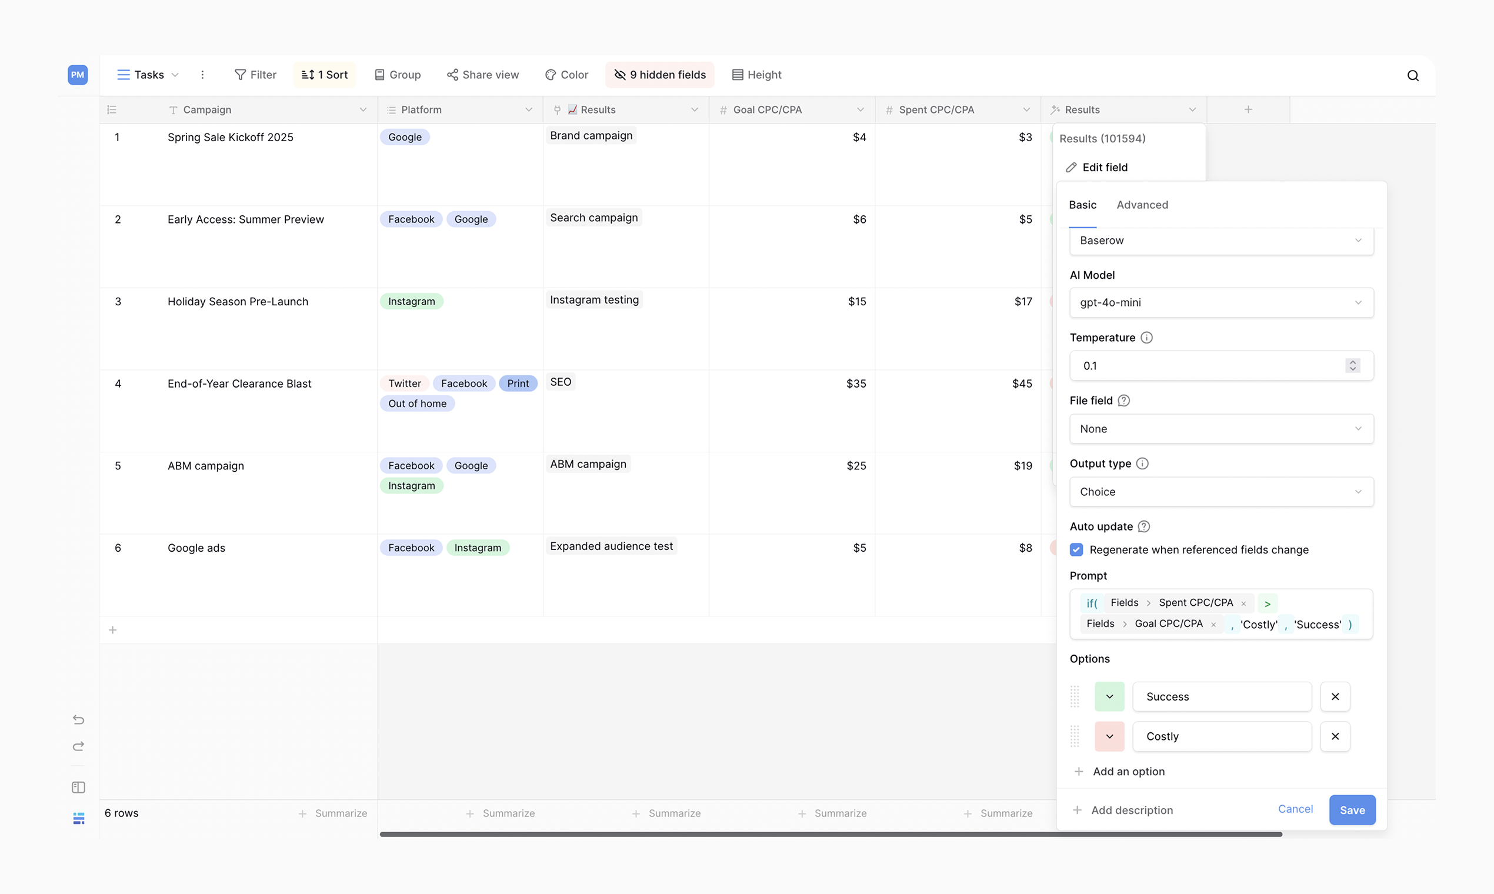Open the view options three-dot menu

(x=202, y=75)
